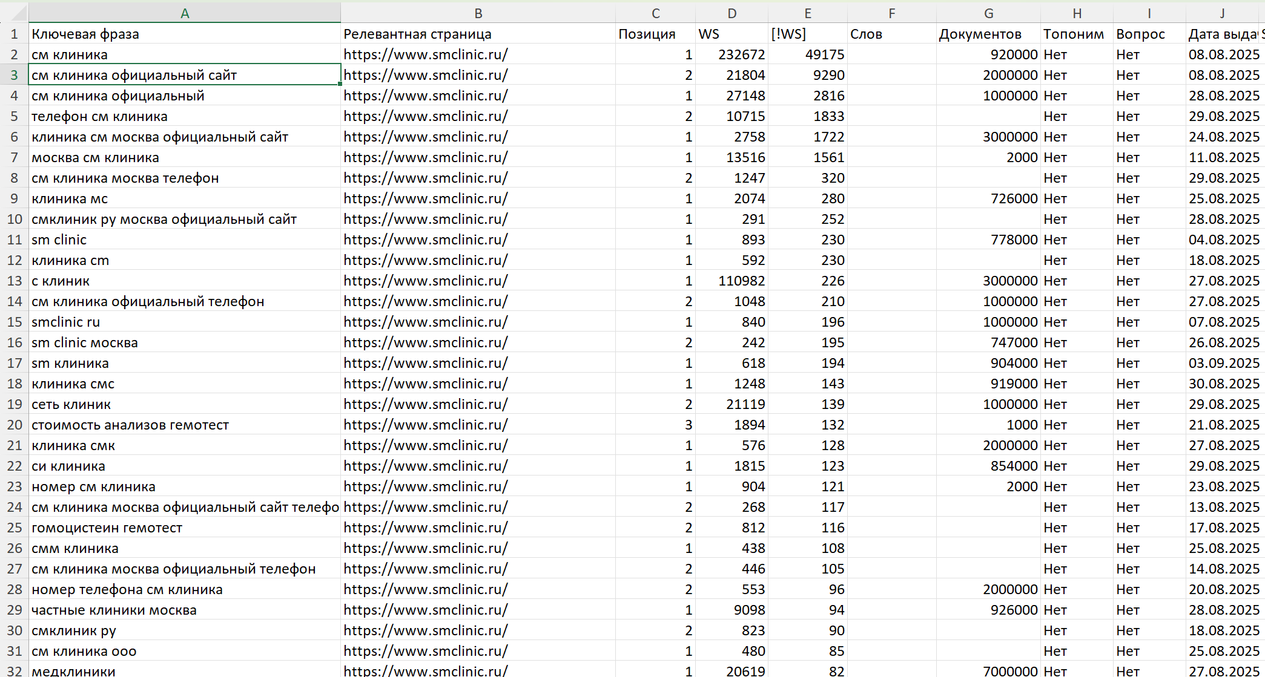Viewport: 1265px width, 677px height.
Task: Select column G header
Action: 988,13
